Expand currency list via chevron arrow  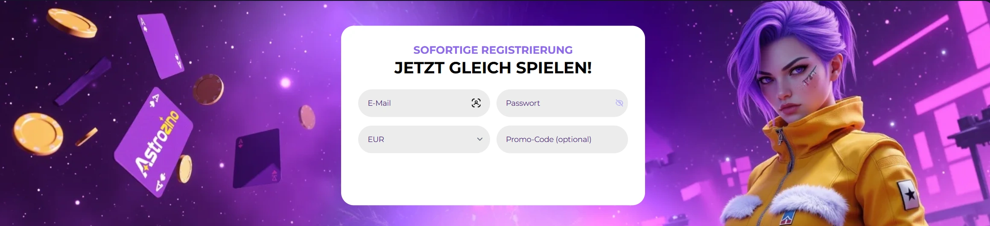coord(480,139)
